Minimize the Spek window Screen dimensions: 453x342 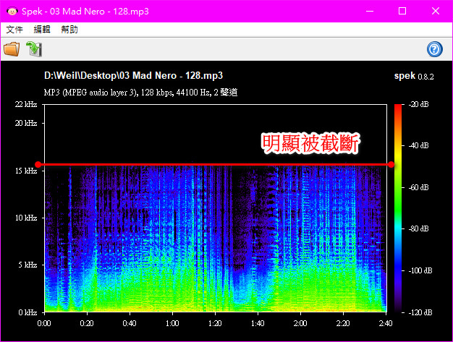[369, 11]
